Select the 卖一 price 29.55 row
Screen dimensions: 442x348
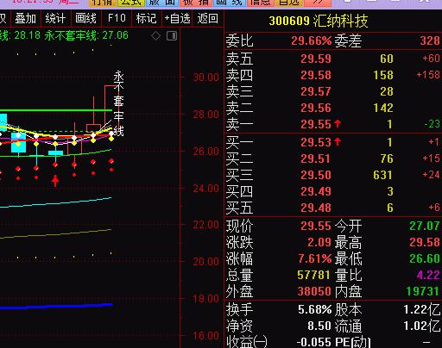click(x=333, y=124)
